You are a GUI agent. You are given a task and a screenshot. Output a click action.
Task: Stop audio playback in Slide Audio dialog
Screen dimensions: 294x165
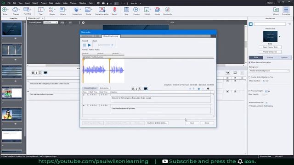pyautogui.click(x=85, y=45)
